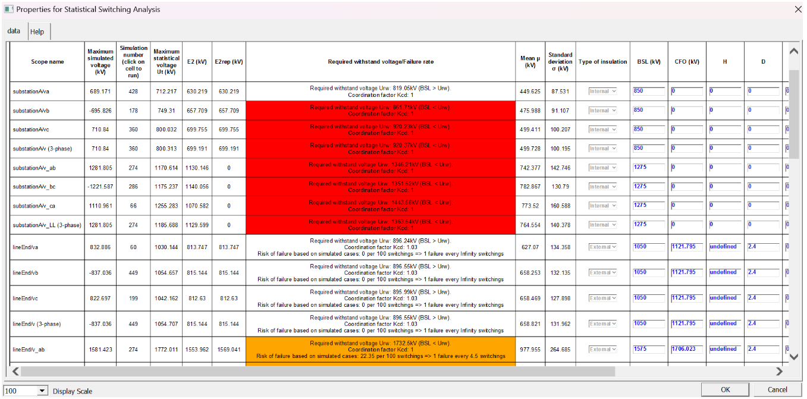Click the Required withstand voltage/Failure rate header
The width and height of the screenshot is (807, 399).
click(381, 62)
